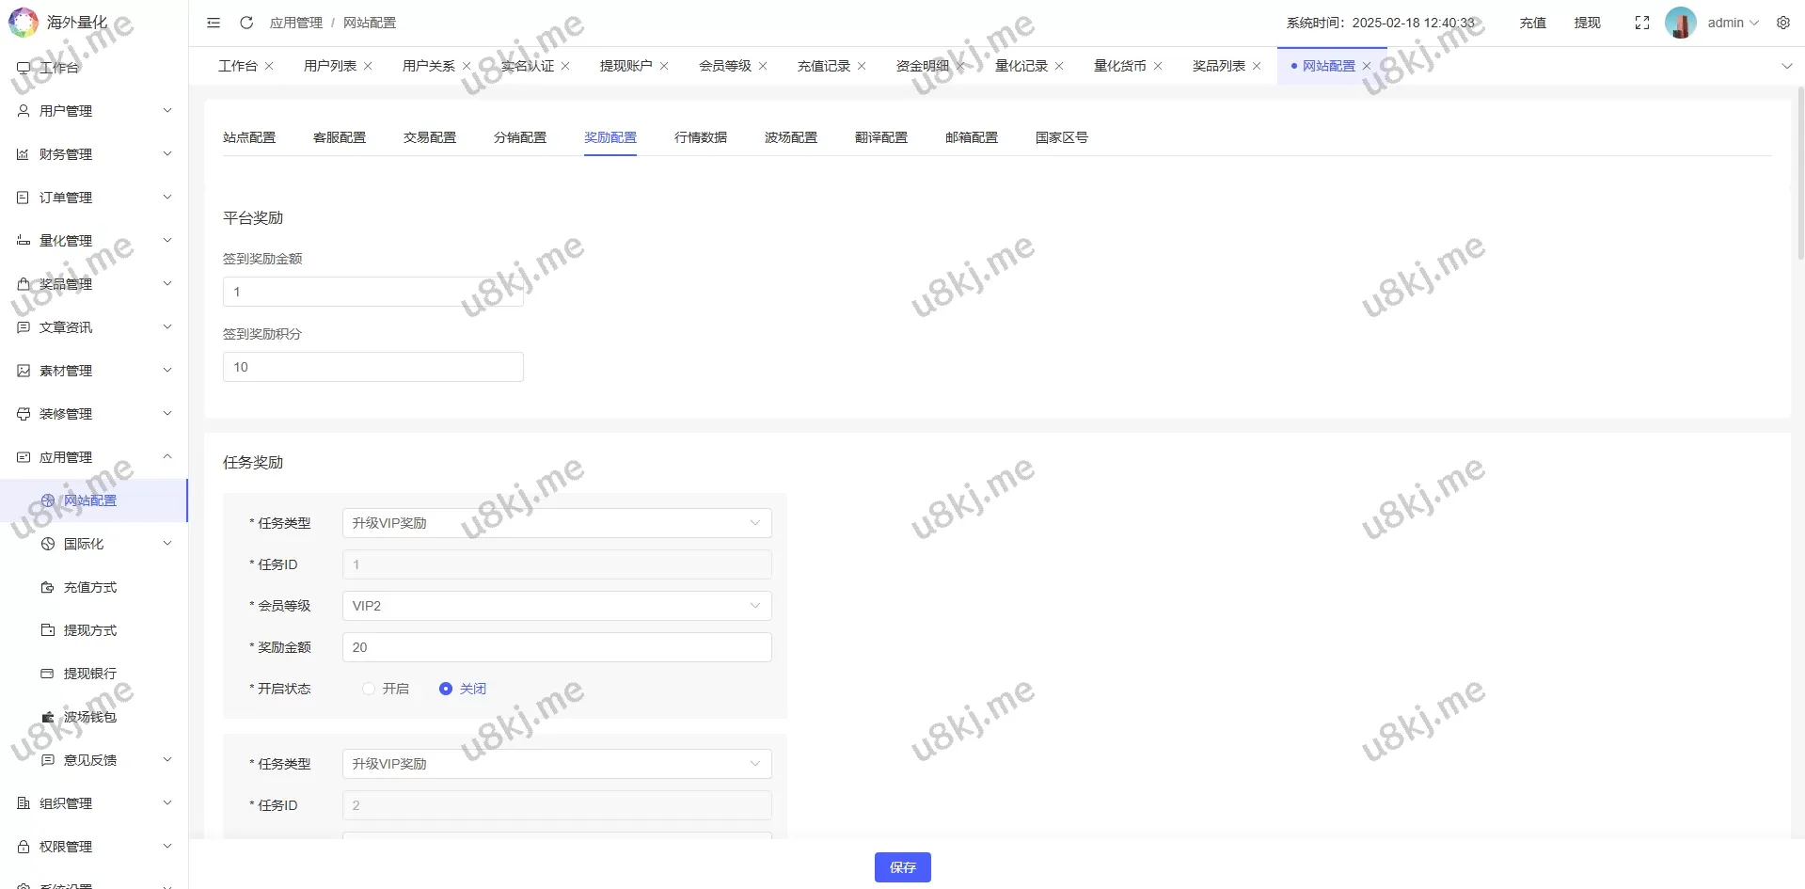Open the first 任务类型 dropdown
Image resolution: width=1805 pixels, height=889 pixels.
point(557,523)
